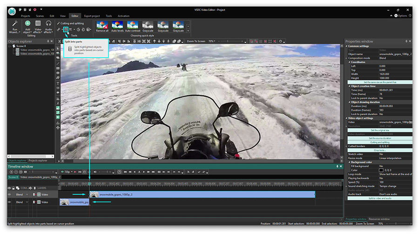Adjust the timeline zoom slider
The image size is (419, 237).
click(x=43, y=172)
